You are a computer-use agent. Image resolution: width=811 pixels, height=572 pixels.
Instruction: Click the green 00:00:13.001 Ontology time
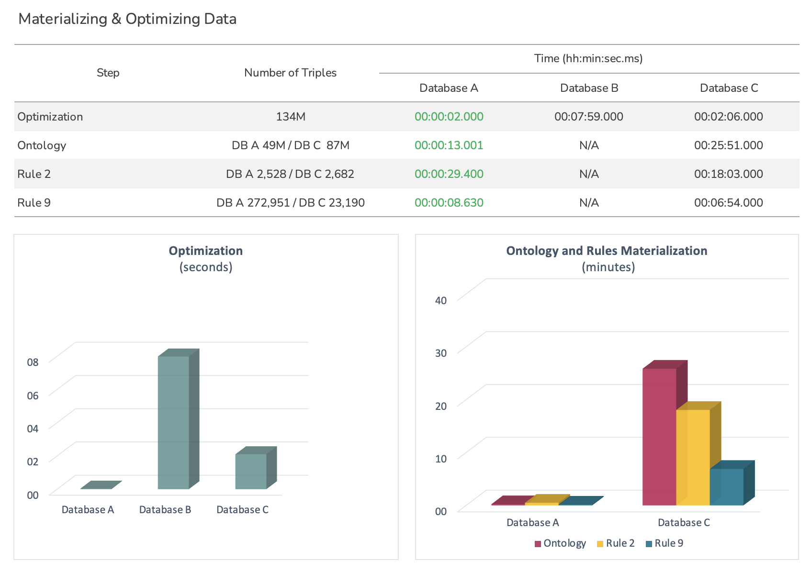[x=449, y=145]
